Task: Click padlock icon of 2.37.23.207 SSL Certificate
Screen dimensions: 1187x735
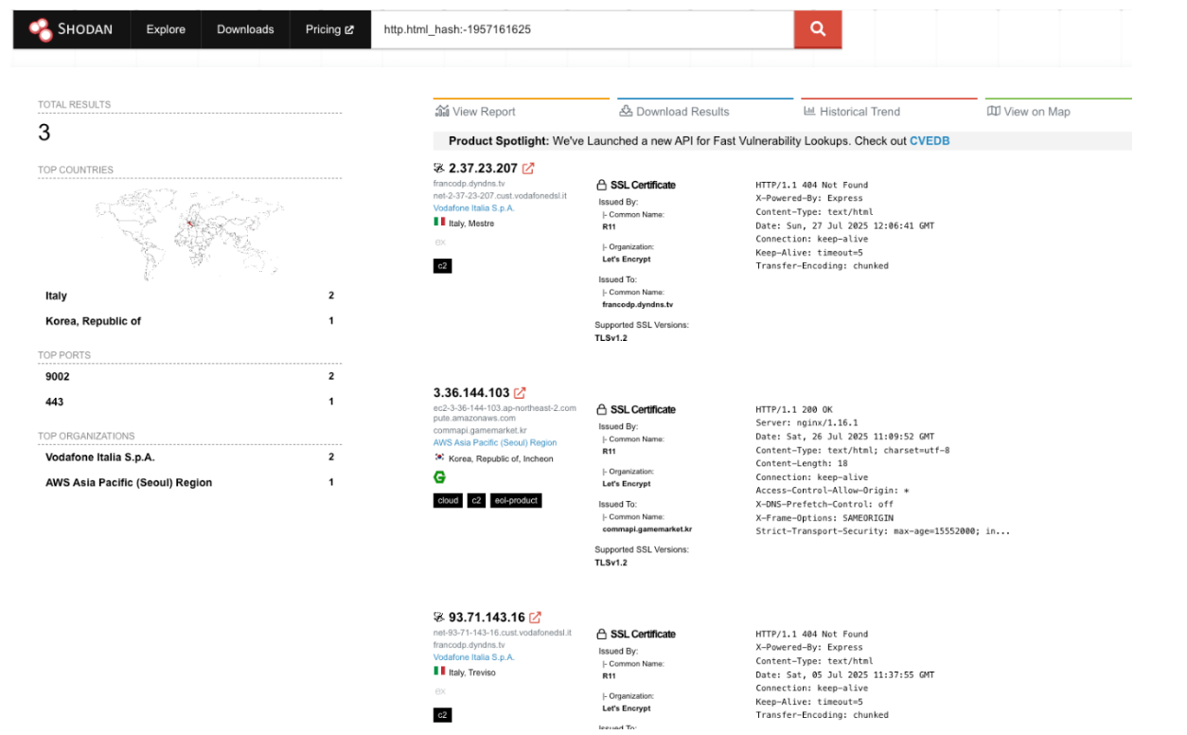Action: coord(601,186)
